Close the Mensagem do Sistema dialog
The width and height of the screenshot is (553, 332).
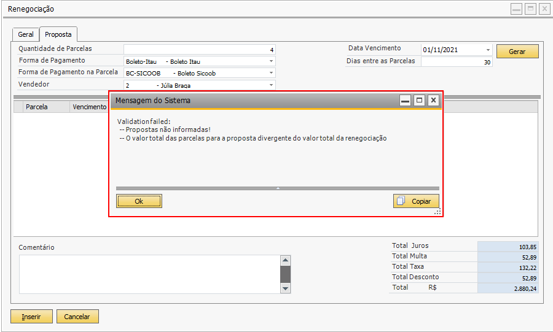point(433,101)
